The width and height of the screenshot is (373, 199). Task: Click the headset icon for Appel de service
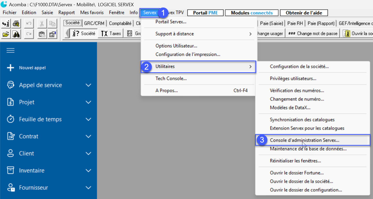click(10, 85)
